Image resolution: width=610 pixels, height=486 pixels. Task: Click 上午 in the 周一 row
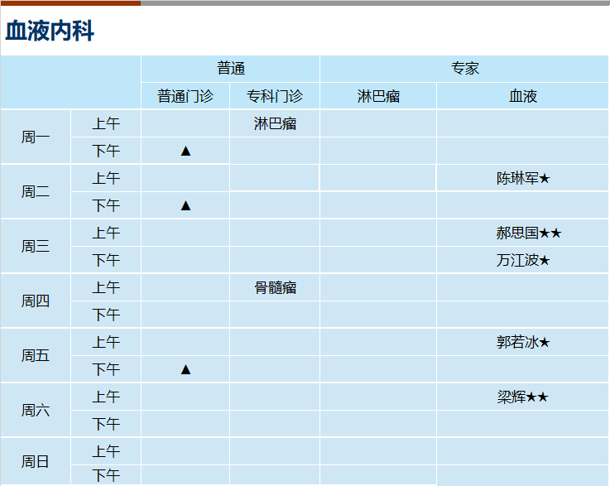coord(106,123)
